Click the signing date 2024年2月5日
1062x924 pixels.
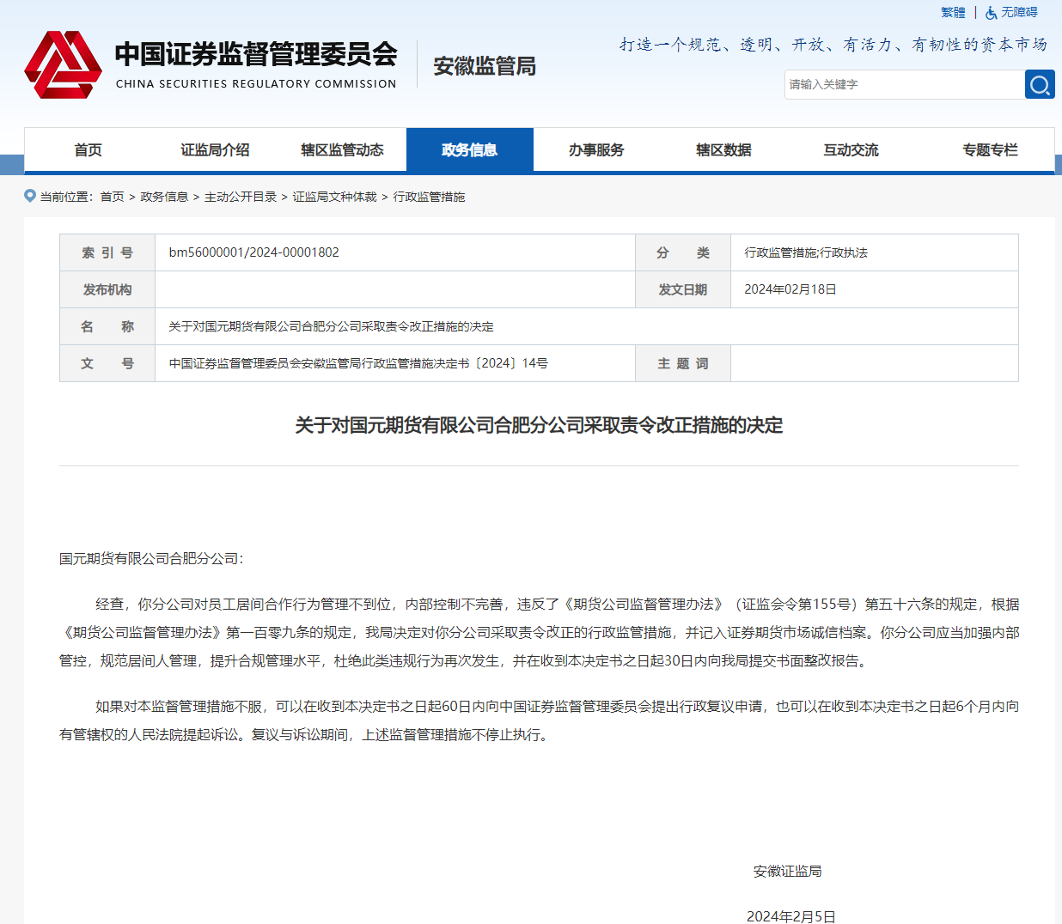tap(791, 916)
